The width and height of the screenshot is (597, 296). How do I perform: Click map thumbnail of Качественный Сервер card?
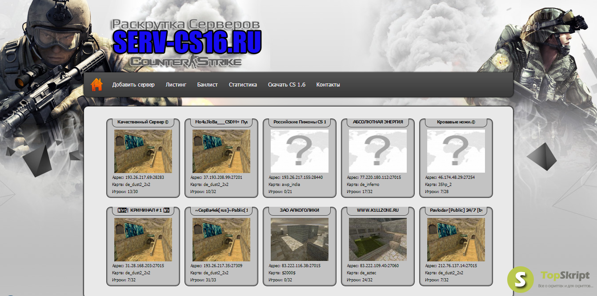(x=143, y=151)
